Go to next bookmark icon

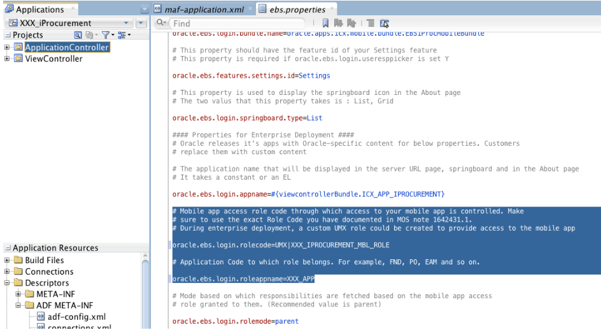tap(338, 23)
